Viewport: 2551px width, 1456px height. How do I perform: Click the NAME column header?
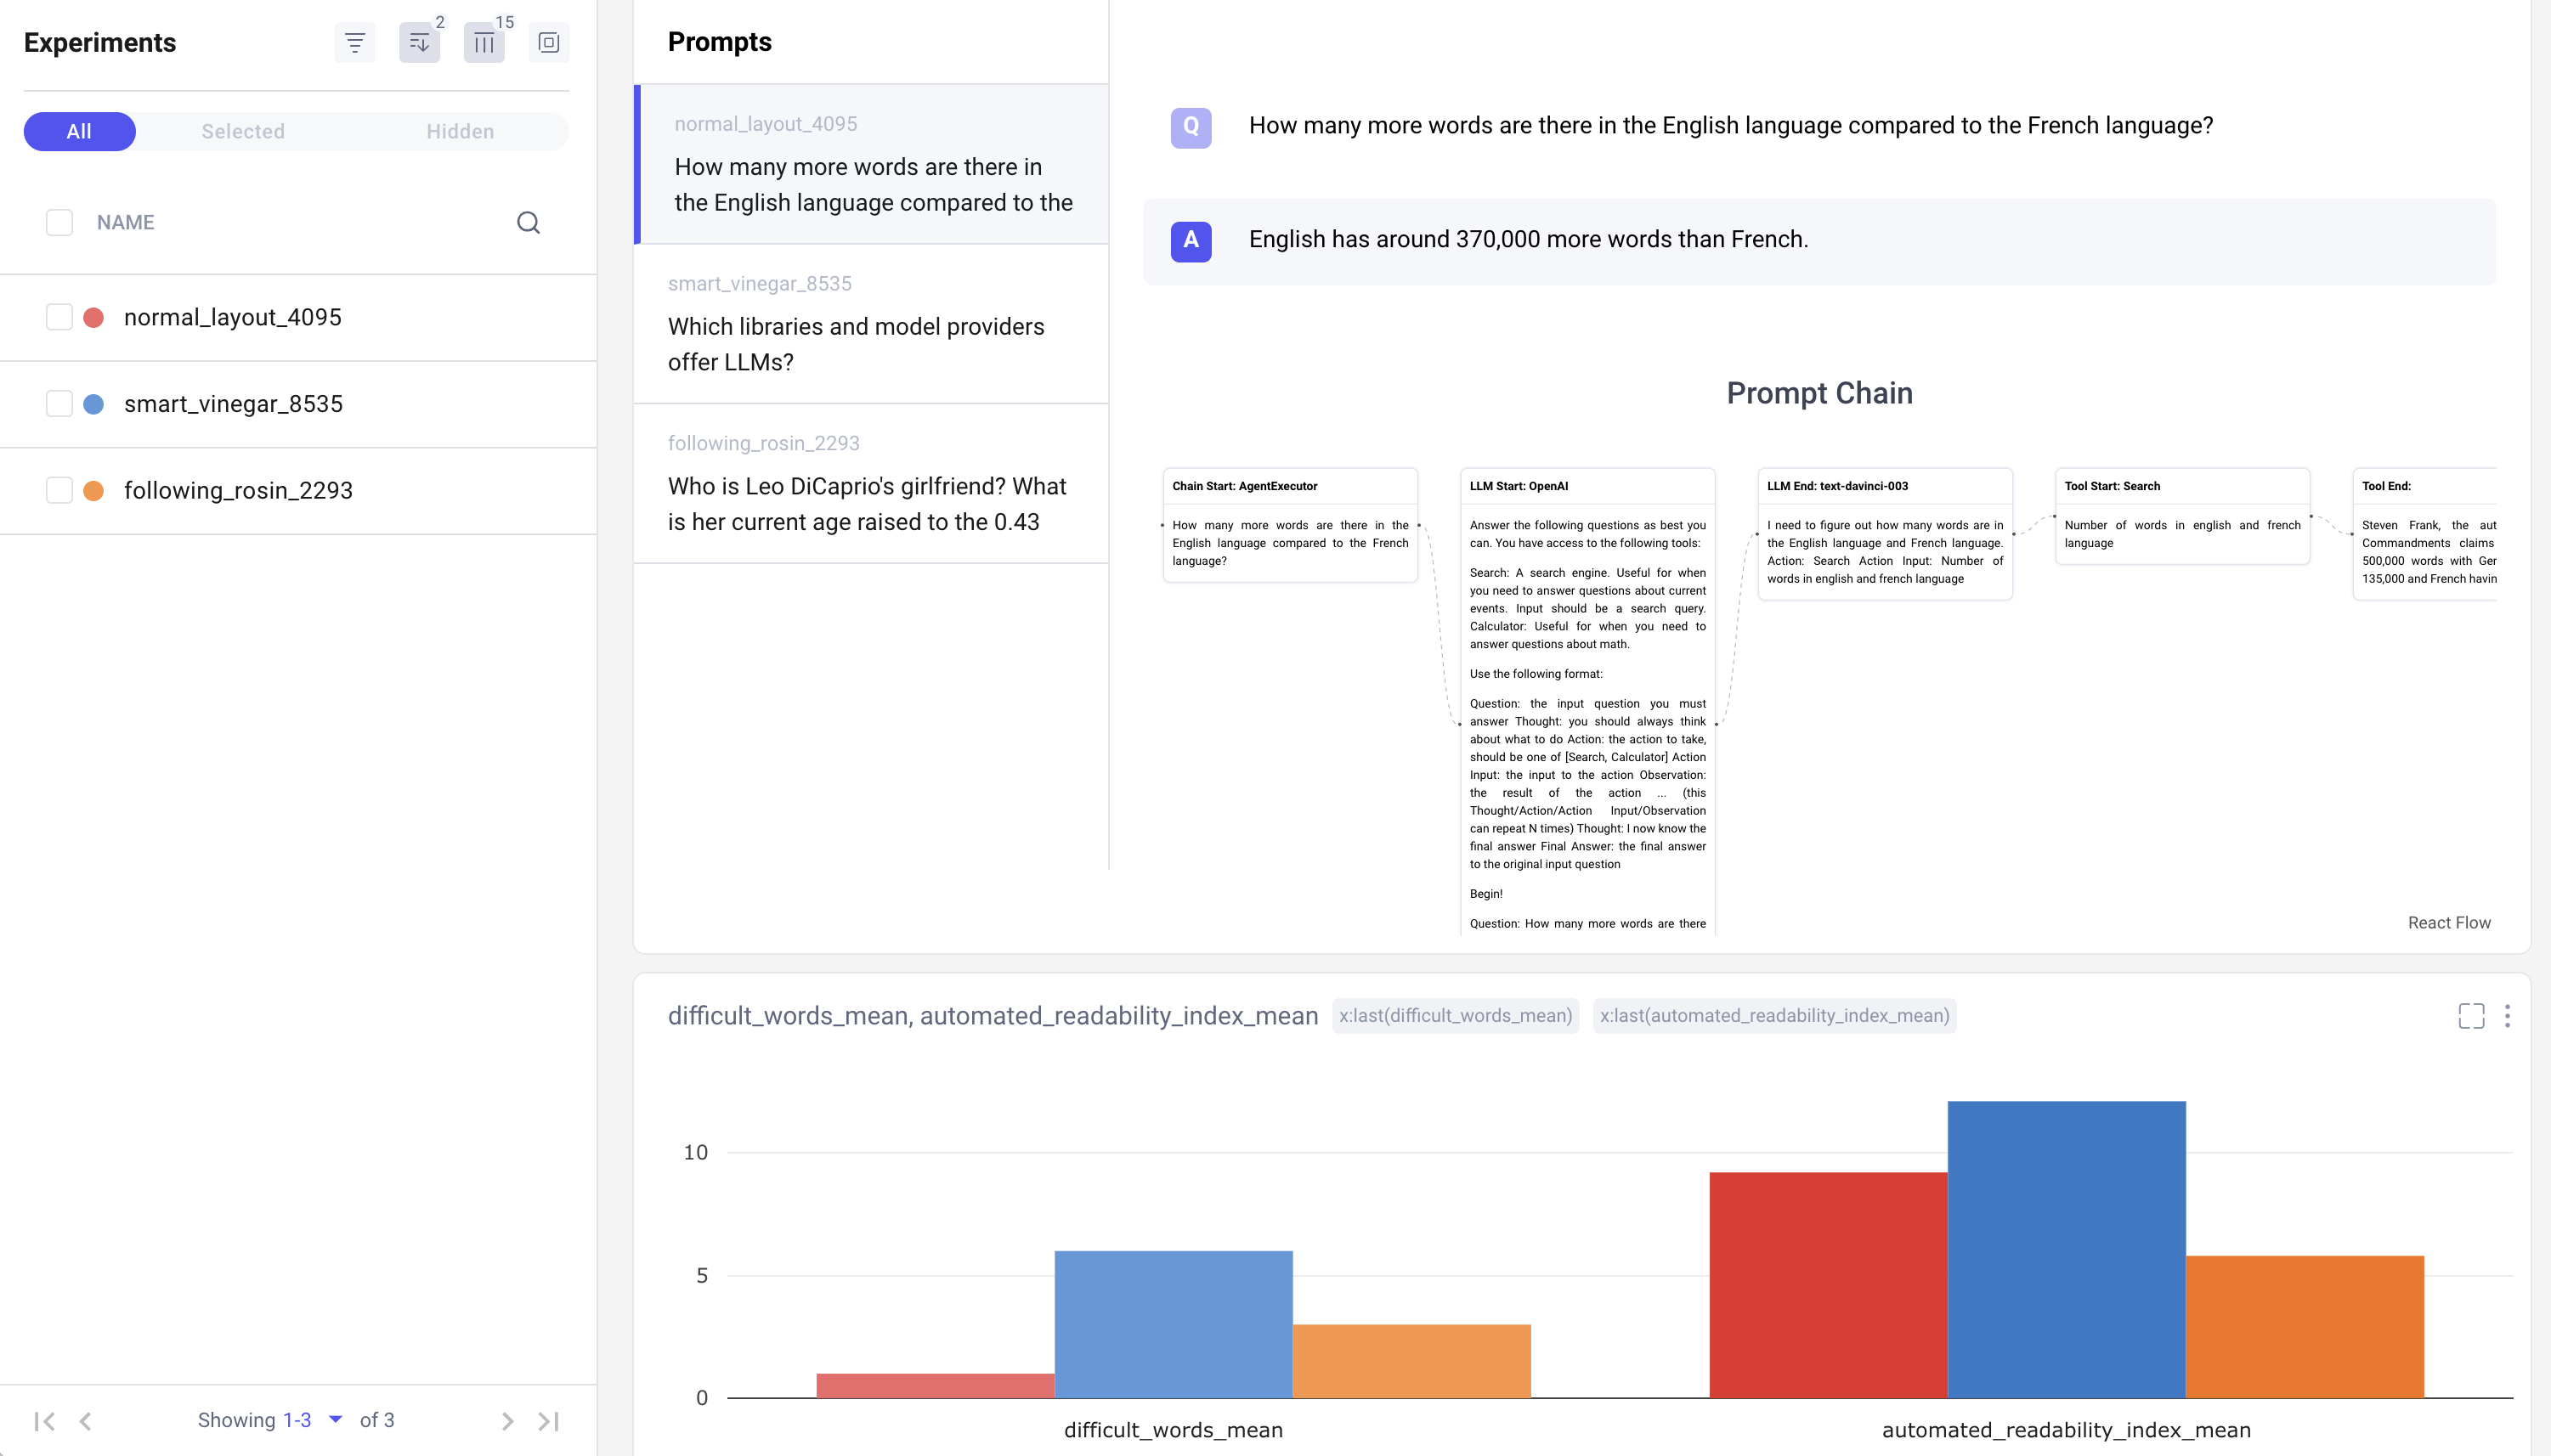tap(125, 222)
